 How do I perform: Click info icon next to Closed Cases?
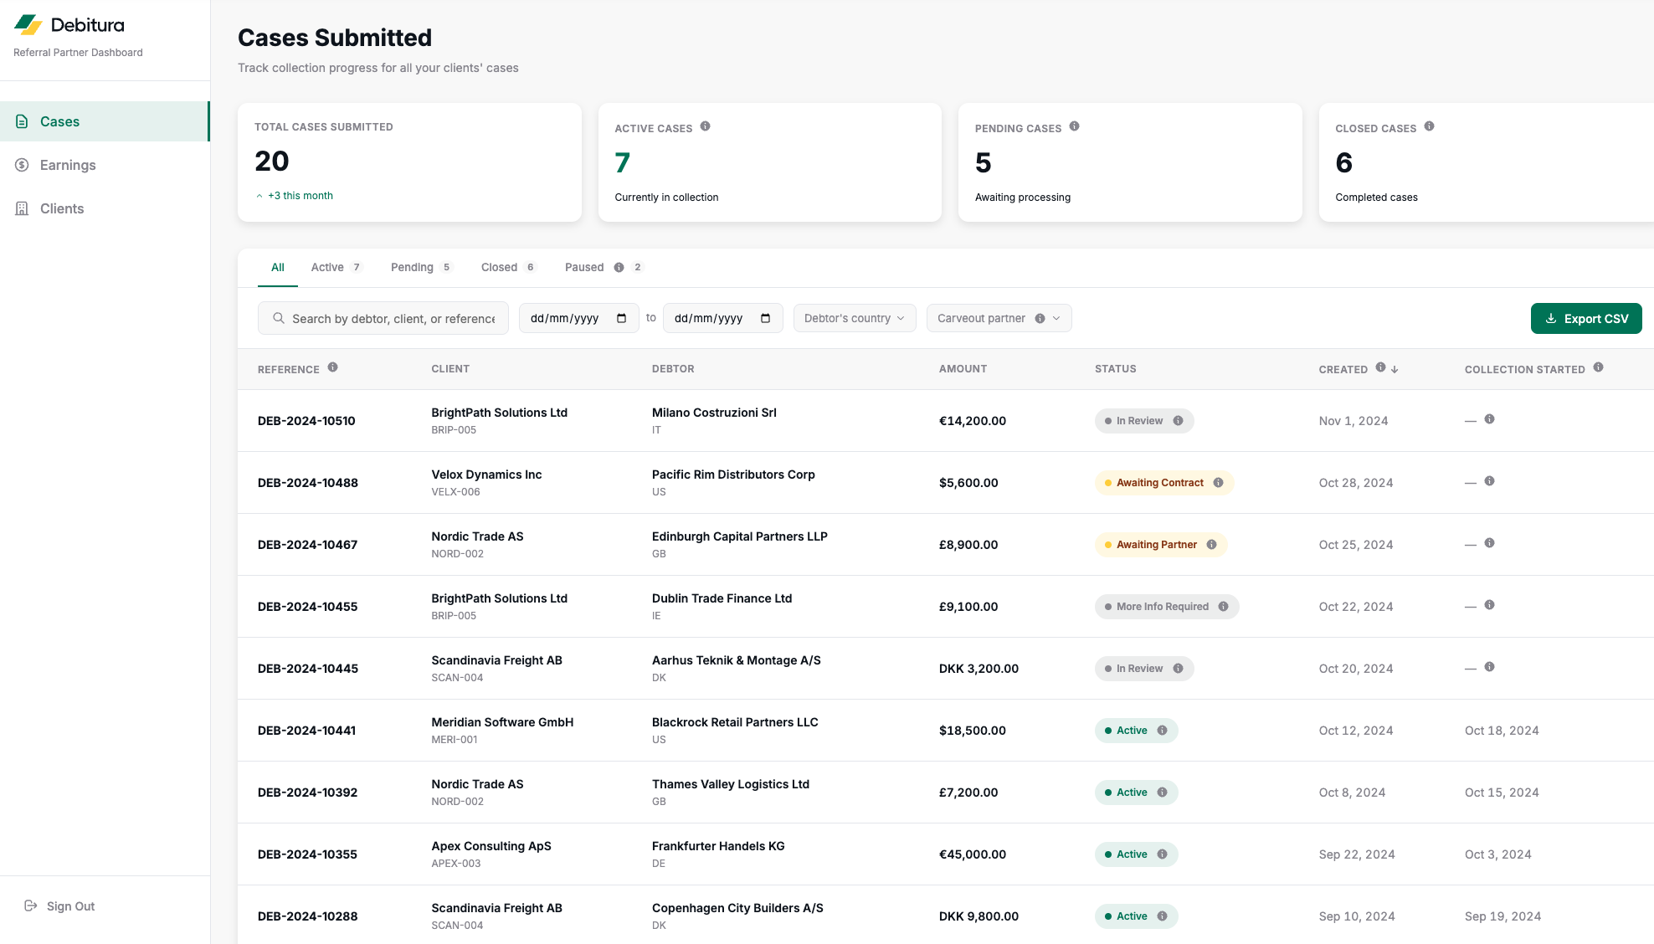tap(1429, 126)
